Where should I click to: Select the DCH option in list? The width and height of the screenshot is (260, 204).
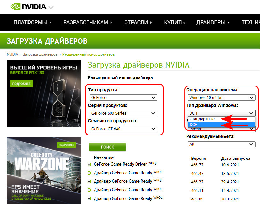pos(221,125)
